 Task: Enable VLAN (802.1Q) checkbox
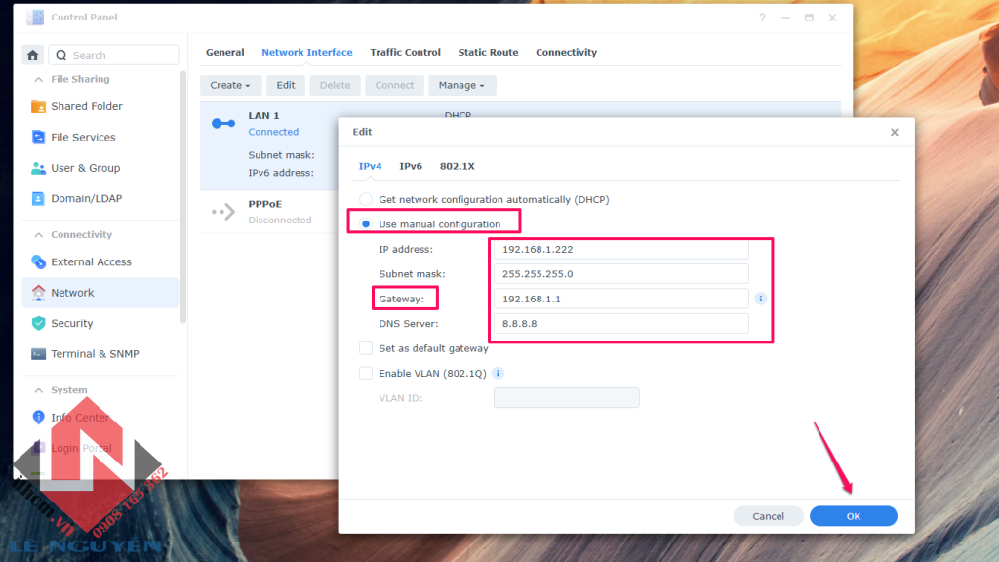click(366, 373)
